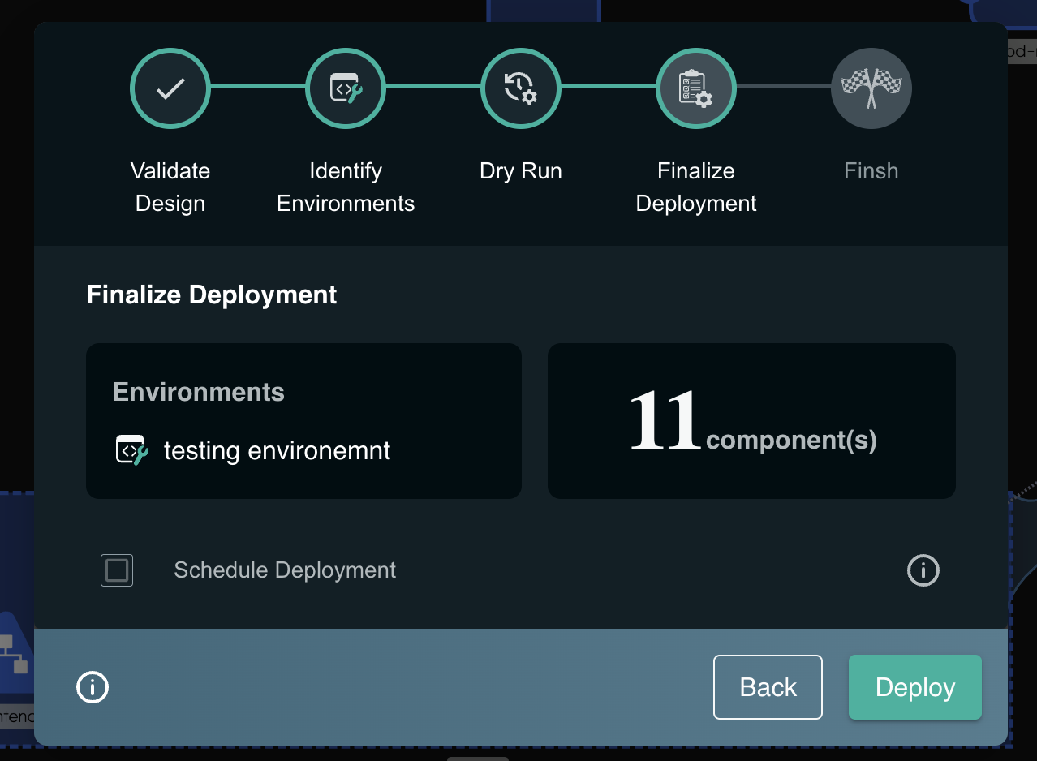1037x761 pixels.
Task: Click the Environments card
Action: pyautogui.click(x=303, y=420)
